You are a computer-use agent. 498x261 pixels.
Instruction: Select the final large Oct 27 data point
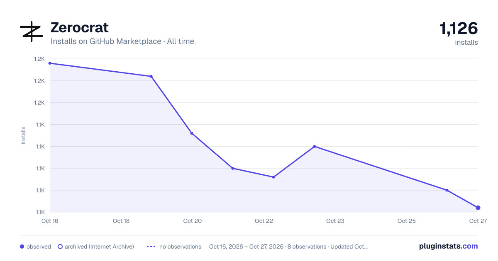(x=478, y=208)
